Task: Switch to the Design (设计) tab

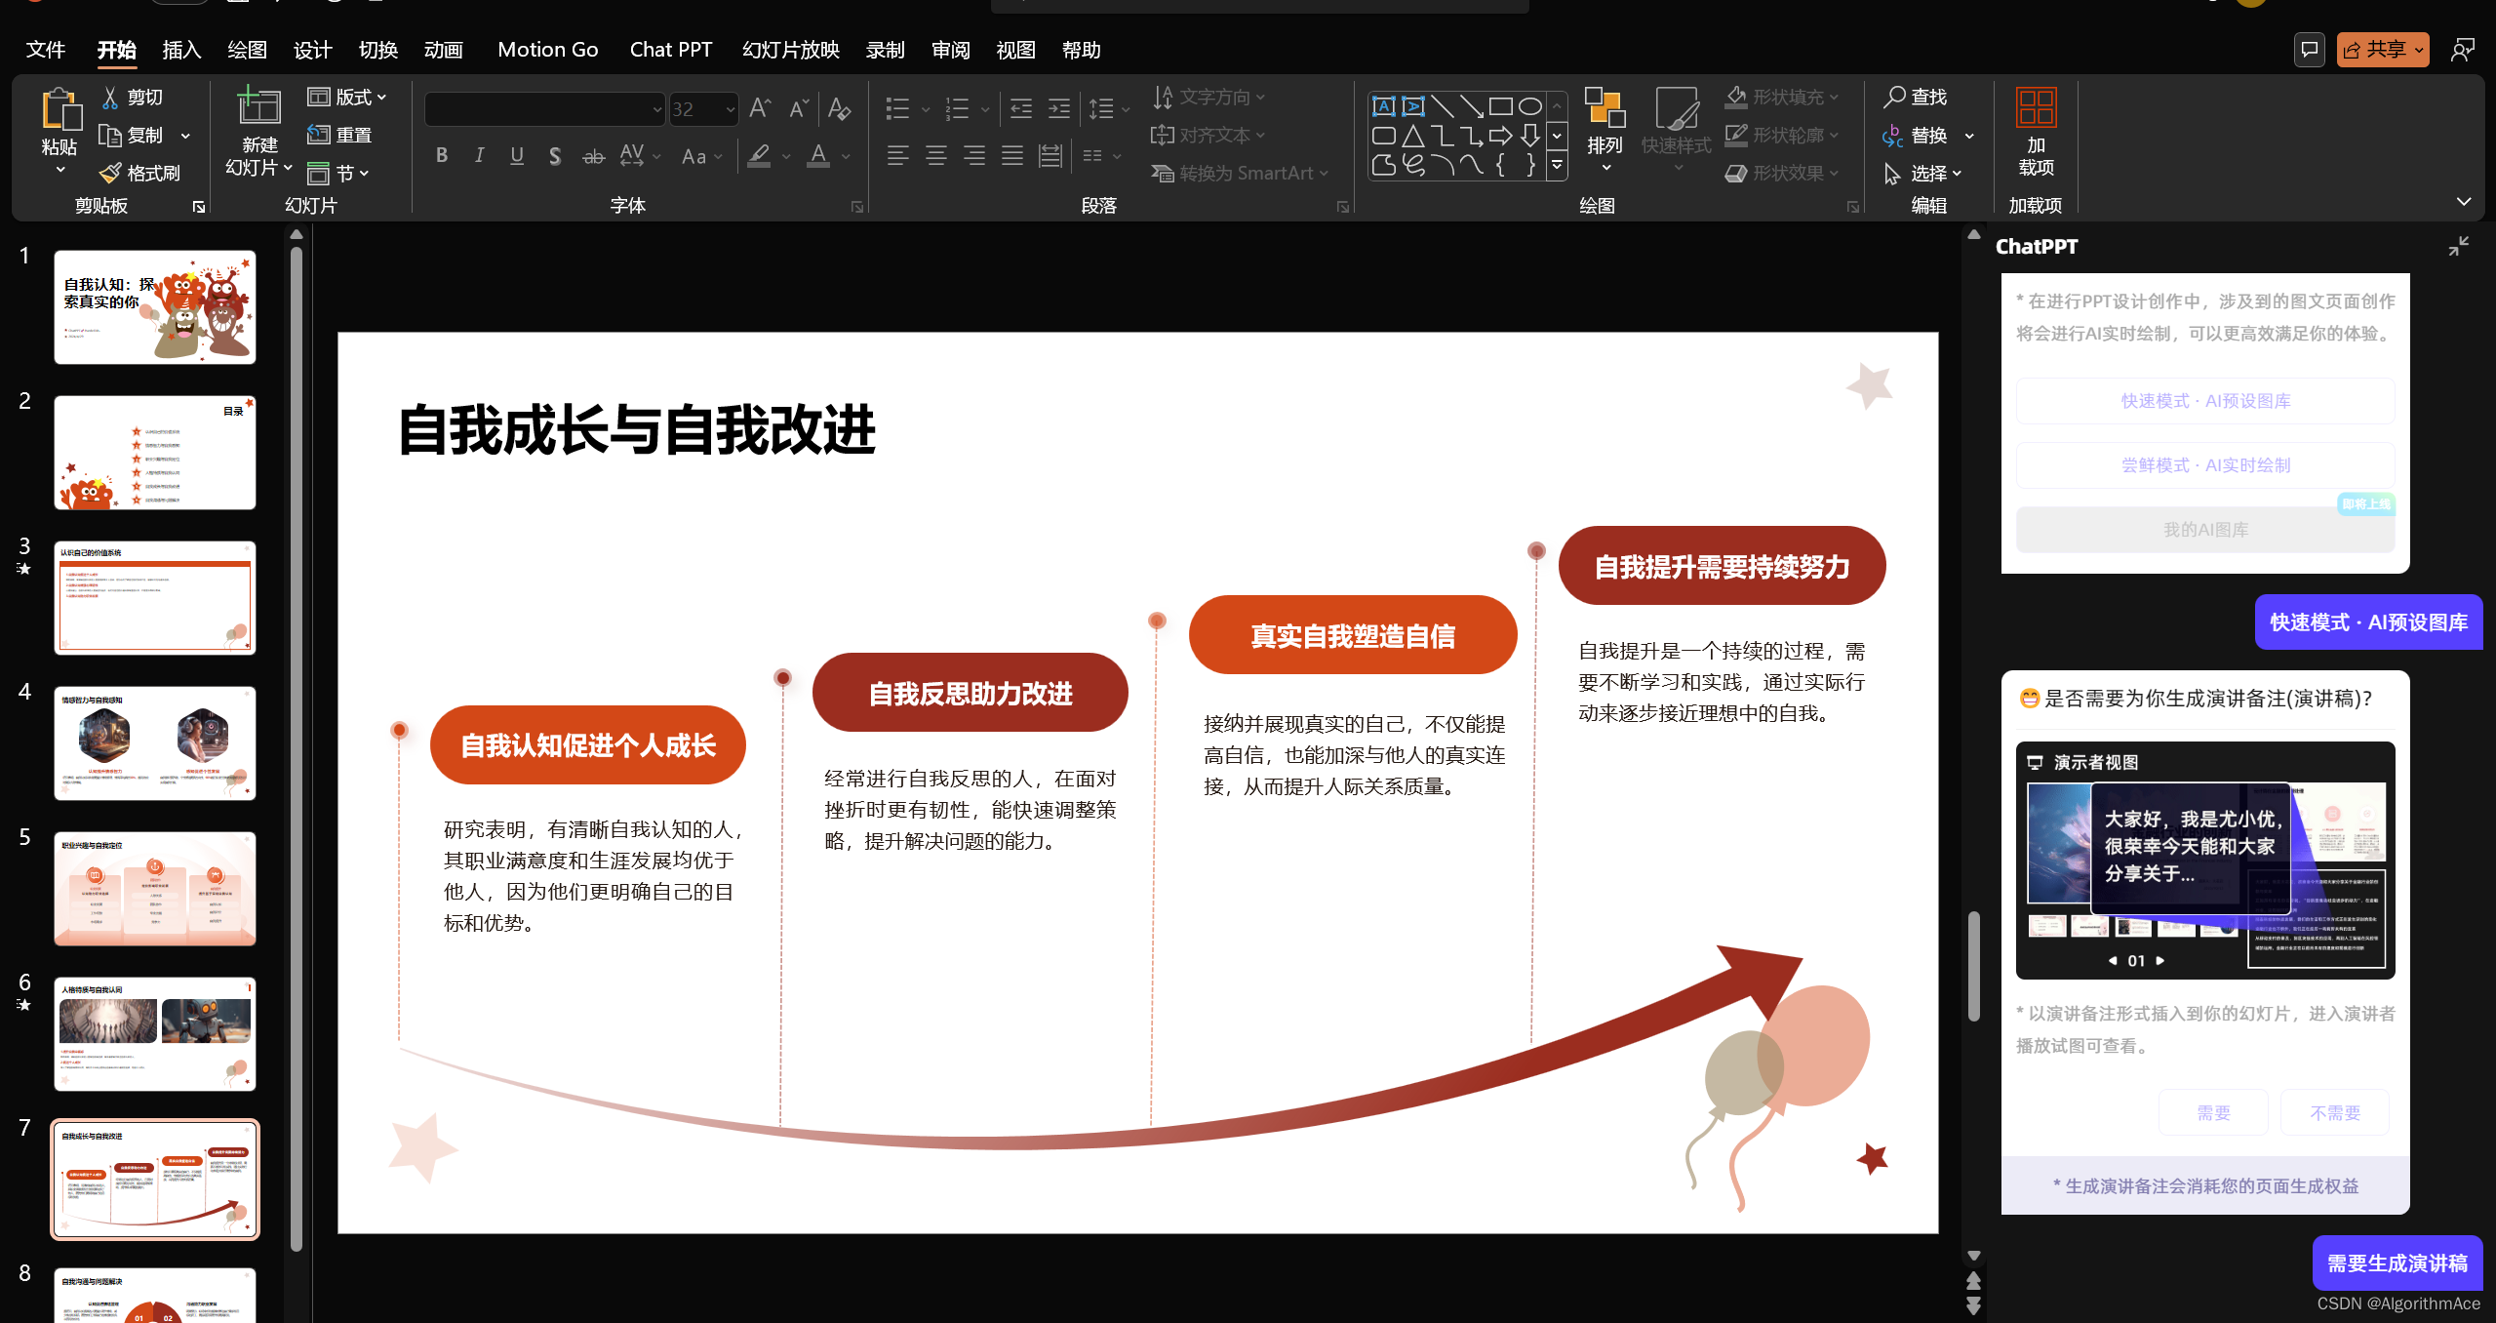Action: pos(312,50)
